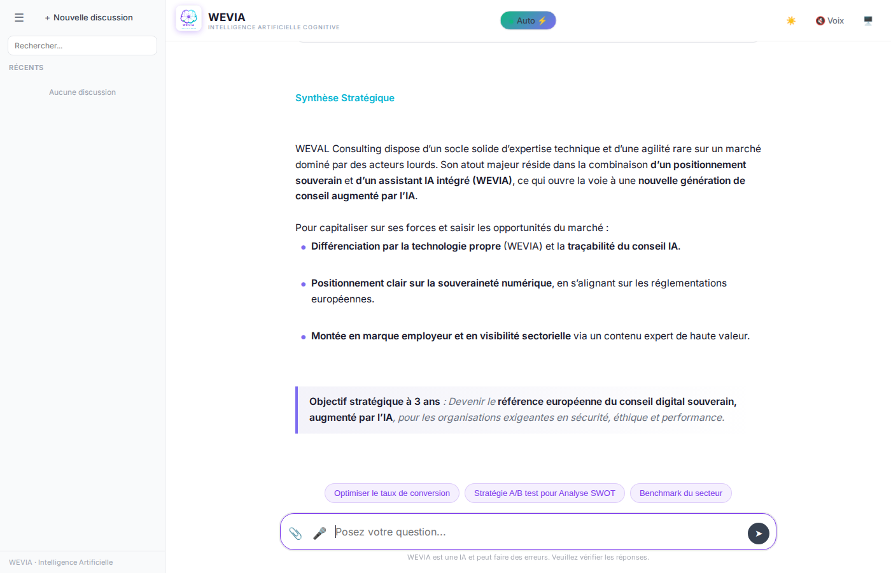
Task: Toggle the sidebar with the hamburger icon
Action: coord(19,18)
